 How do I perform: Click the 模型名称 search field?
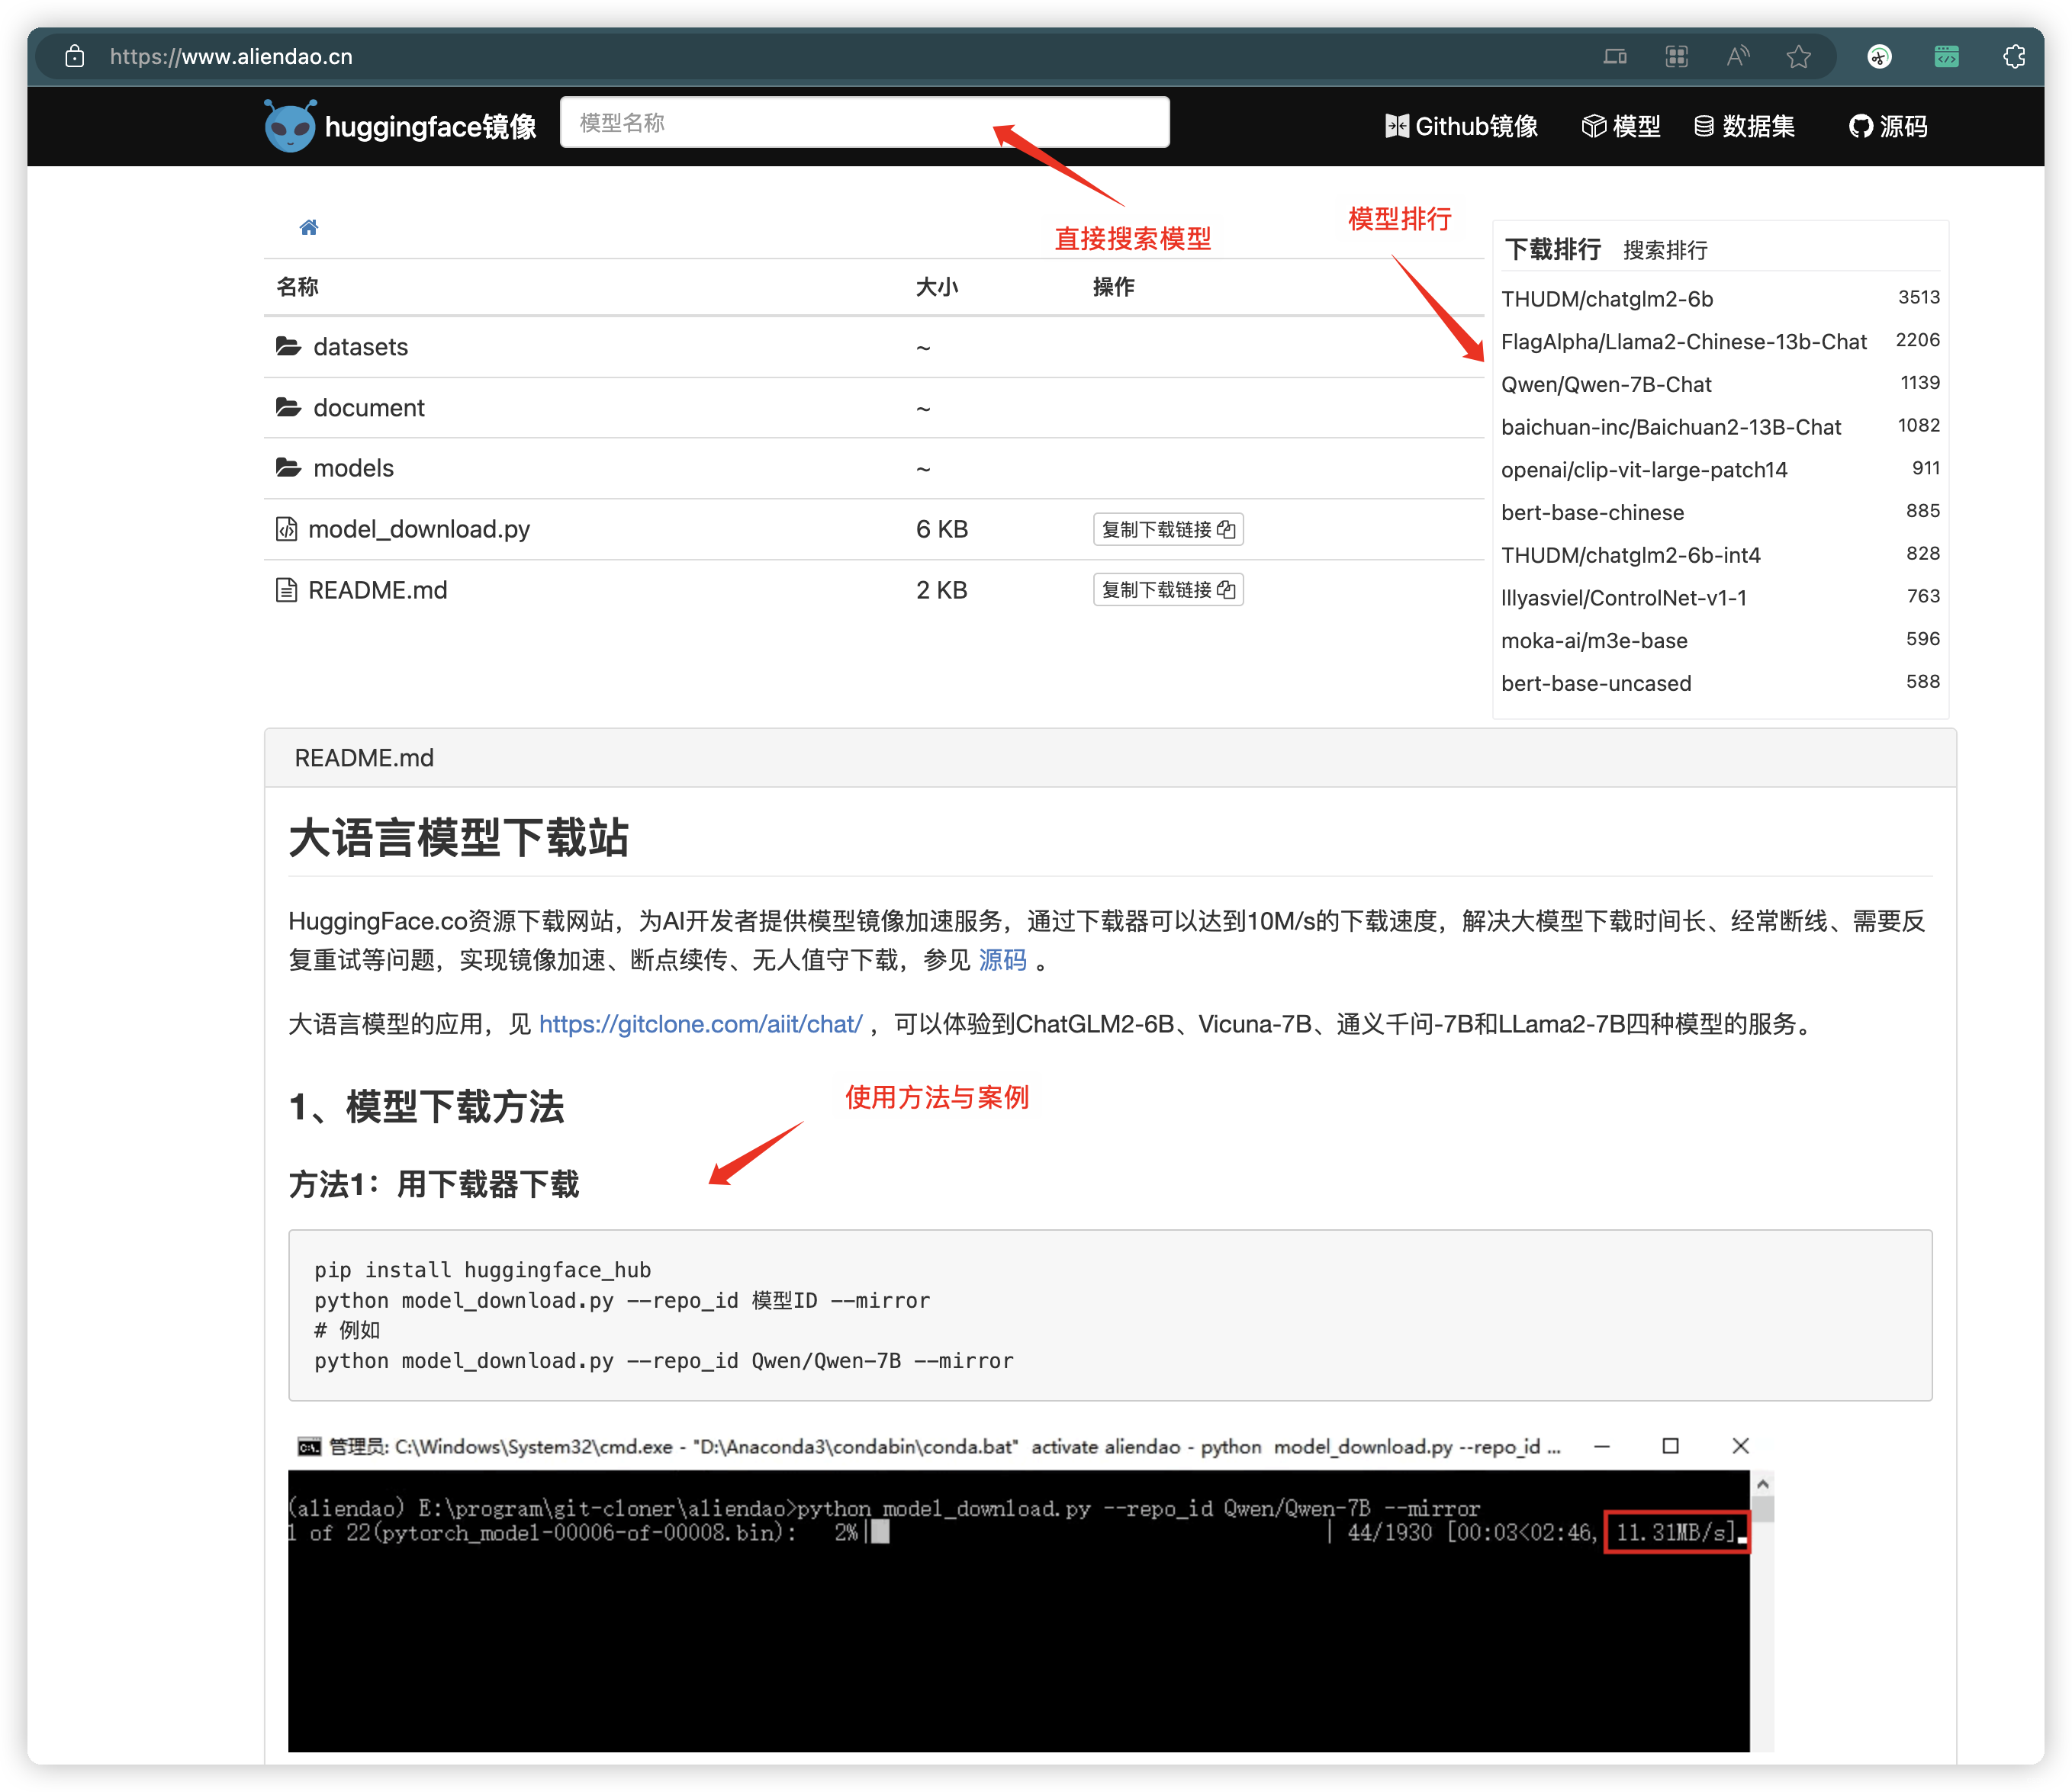[864, 123]
